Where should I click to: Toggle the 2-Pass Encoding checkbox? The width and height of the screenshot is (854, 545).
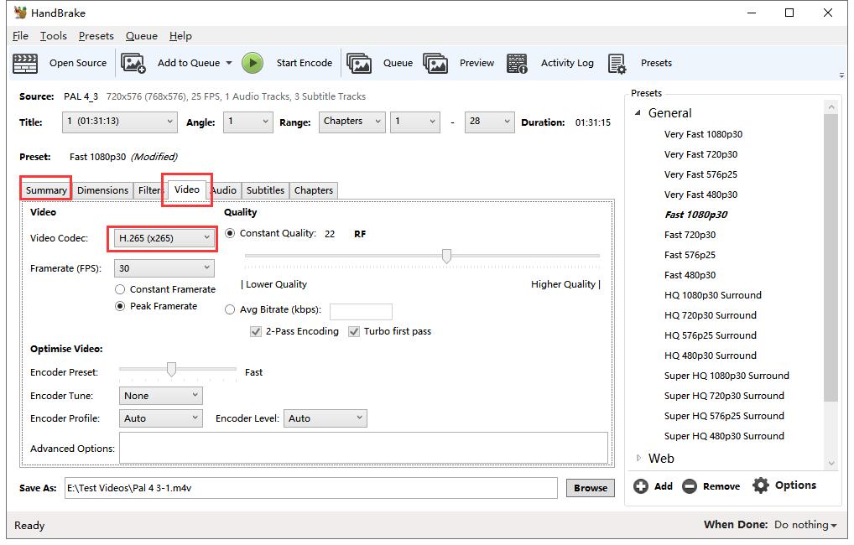255,331
